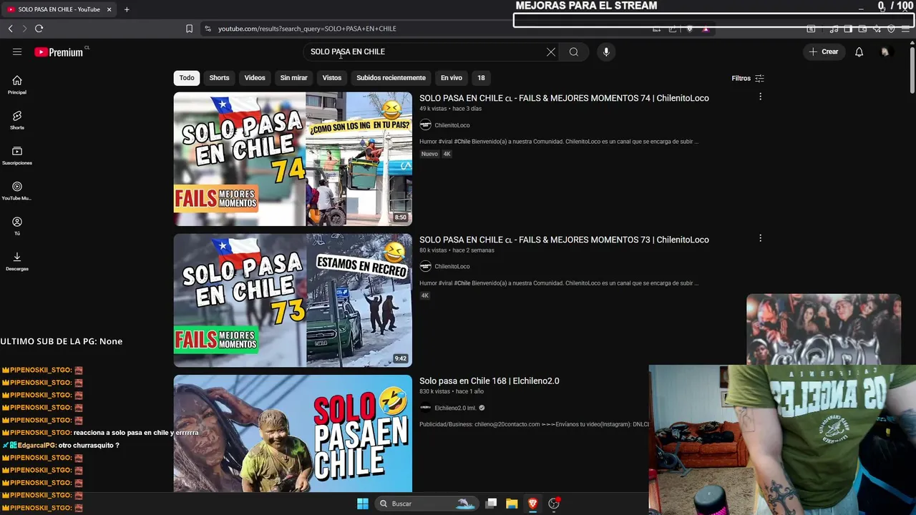
Task: Open YouTube Music in the sidebar
Action: [17, 191]
